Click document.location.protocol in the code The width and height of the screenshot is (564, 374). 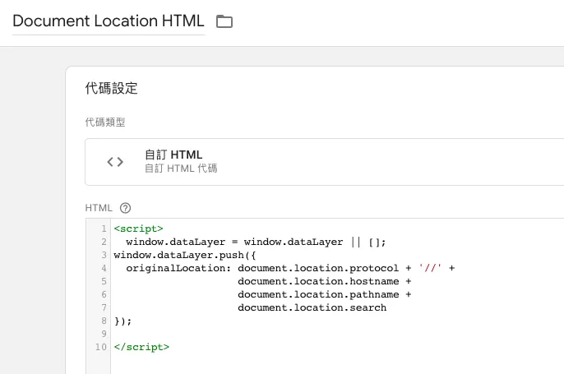318,268
